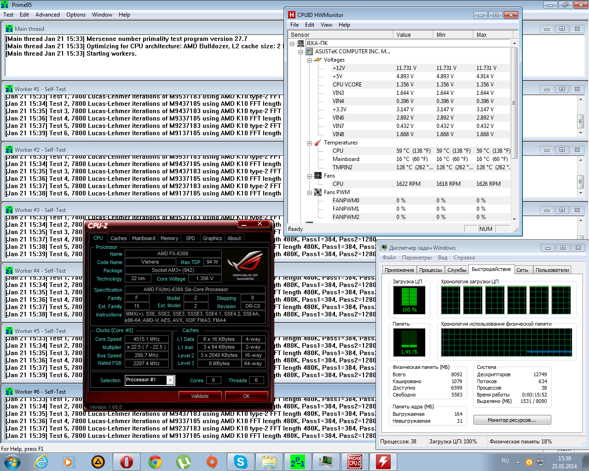Click the Fans PWM icon in HWMonitor
Image resolution: width=589 pixels, height=471 pixels.
318,192
